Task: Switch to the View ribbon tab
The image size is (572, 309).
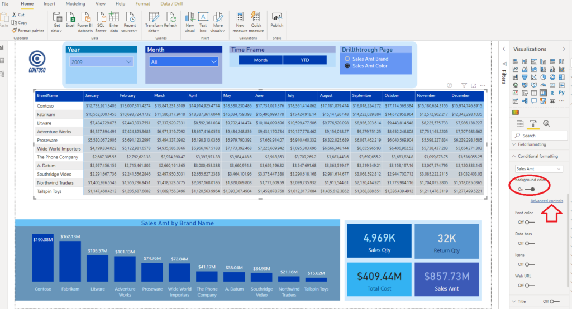Action: [x=101, y=4]
